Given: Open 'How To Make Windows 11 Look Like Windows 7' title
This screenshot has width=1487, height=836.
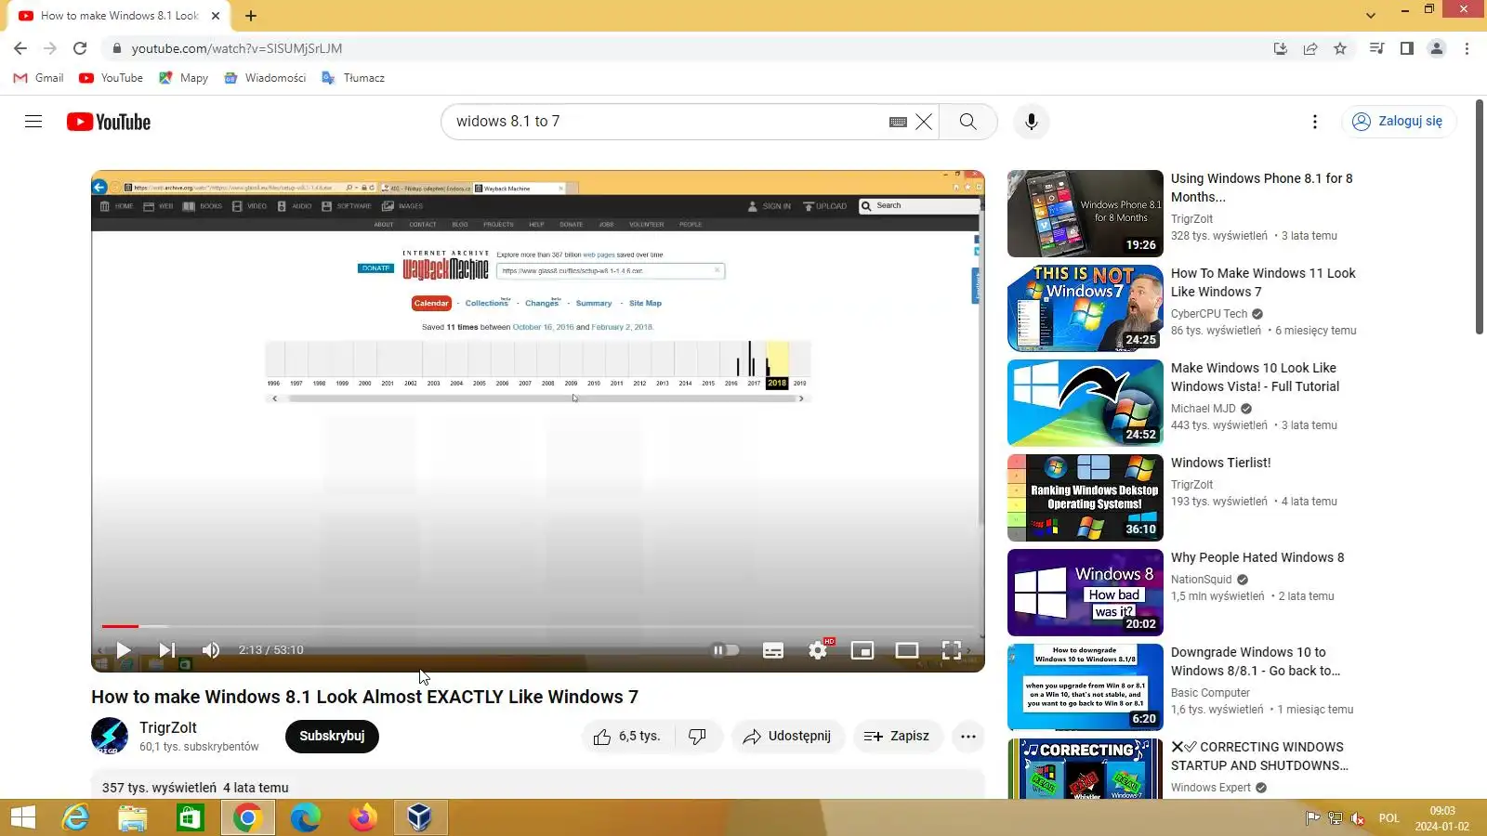Looking at the screenshot, I should tap(1263, 282).
